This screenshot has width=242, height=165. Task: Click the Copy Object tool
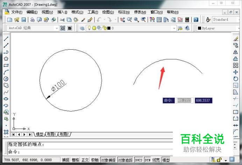[x=235, y=45]
